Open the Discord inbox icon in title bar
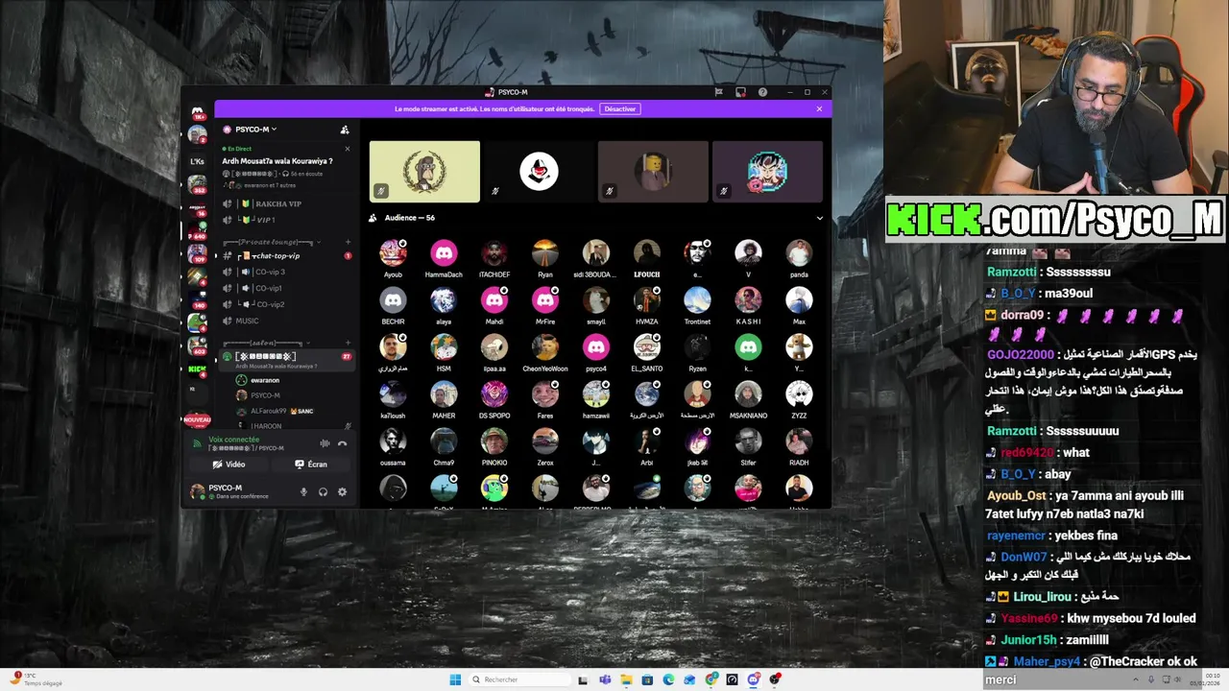Viewport: 1229px width, 691px height. click(740, 92)
